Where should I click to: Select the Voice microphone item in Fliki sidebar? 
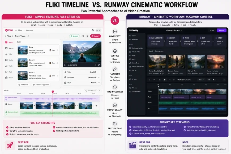click(9, 54)
